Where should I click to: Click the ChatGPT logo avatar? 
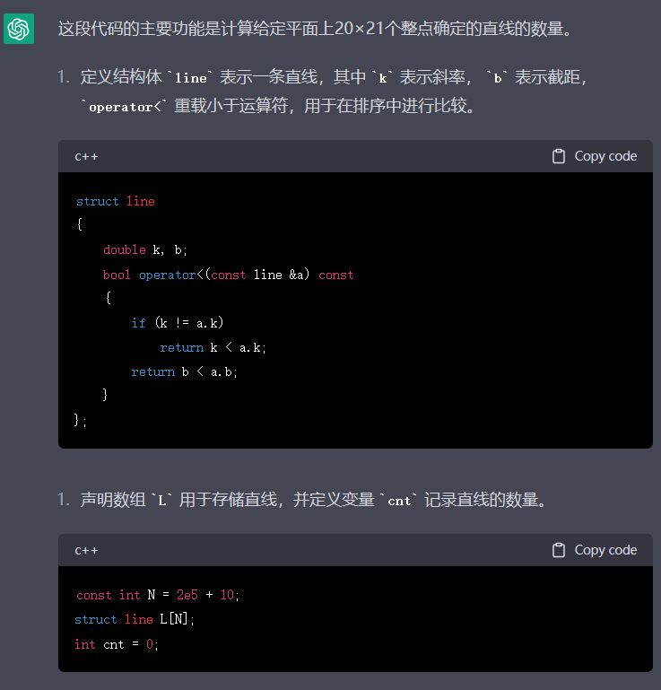[19, 30]
